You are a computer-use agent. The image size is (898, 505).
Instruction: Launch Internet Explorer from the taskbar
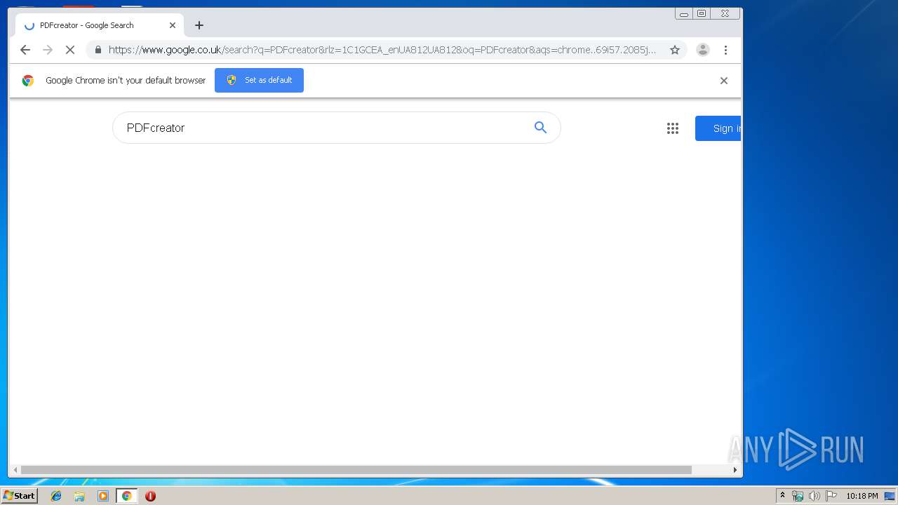pos(56,496)
